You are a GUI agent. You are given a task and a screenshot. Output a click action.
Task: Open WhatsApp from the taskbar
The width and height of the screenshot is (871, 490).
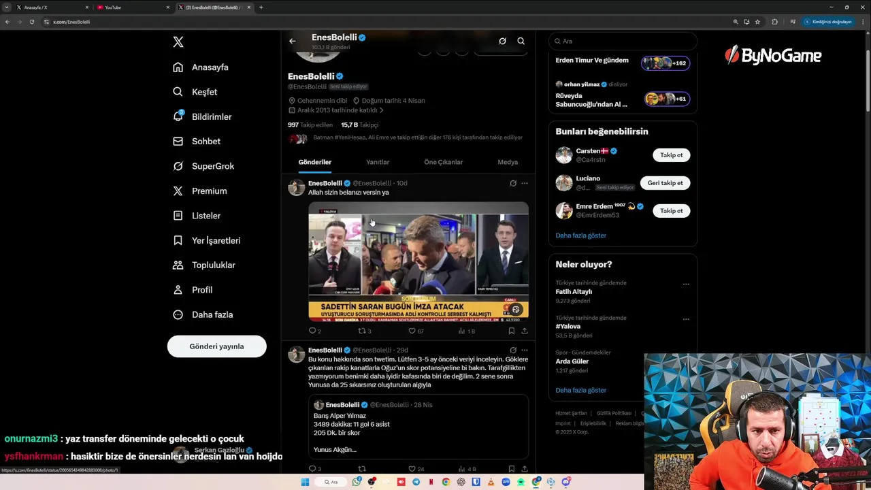[357, 482]
